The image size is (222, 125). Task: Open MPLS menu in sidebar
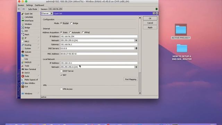(27, 42)
